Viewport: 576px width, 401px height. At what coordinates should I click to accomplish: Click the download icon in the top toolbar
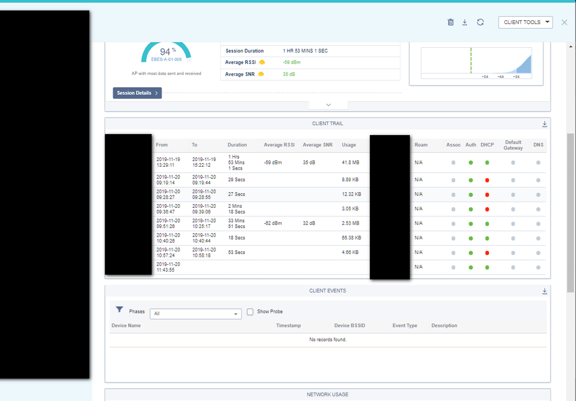coord(465,23)
